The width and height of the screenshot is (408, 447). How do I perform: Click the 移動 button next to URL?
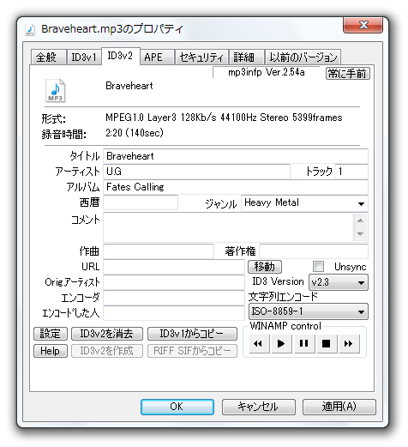[265, 267]
